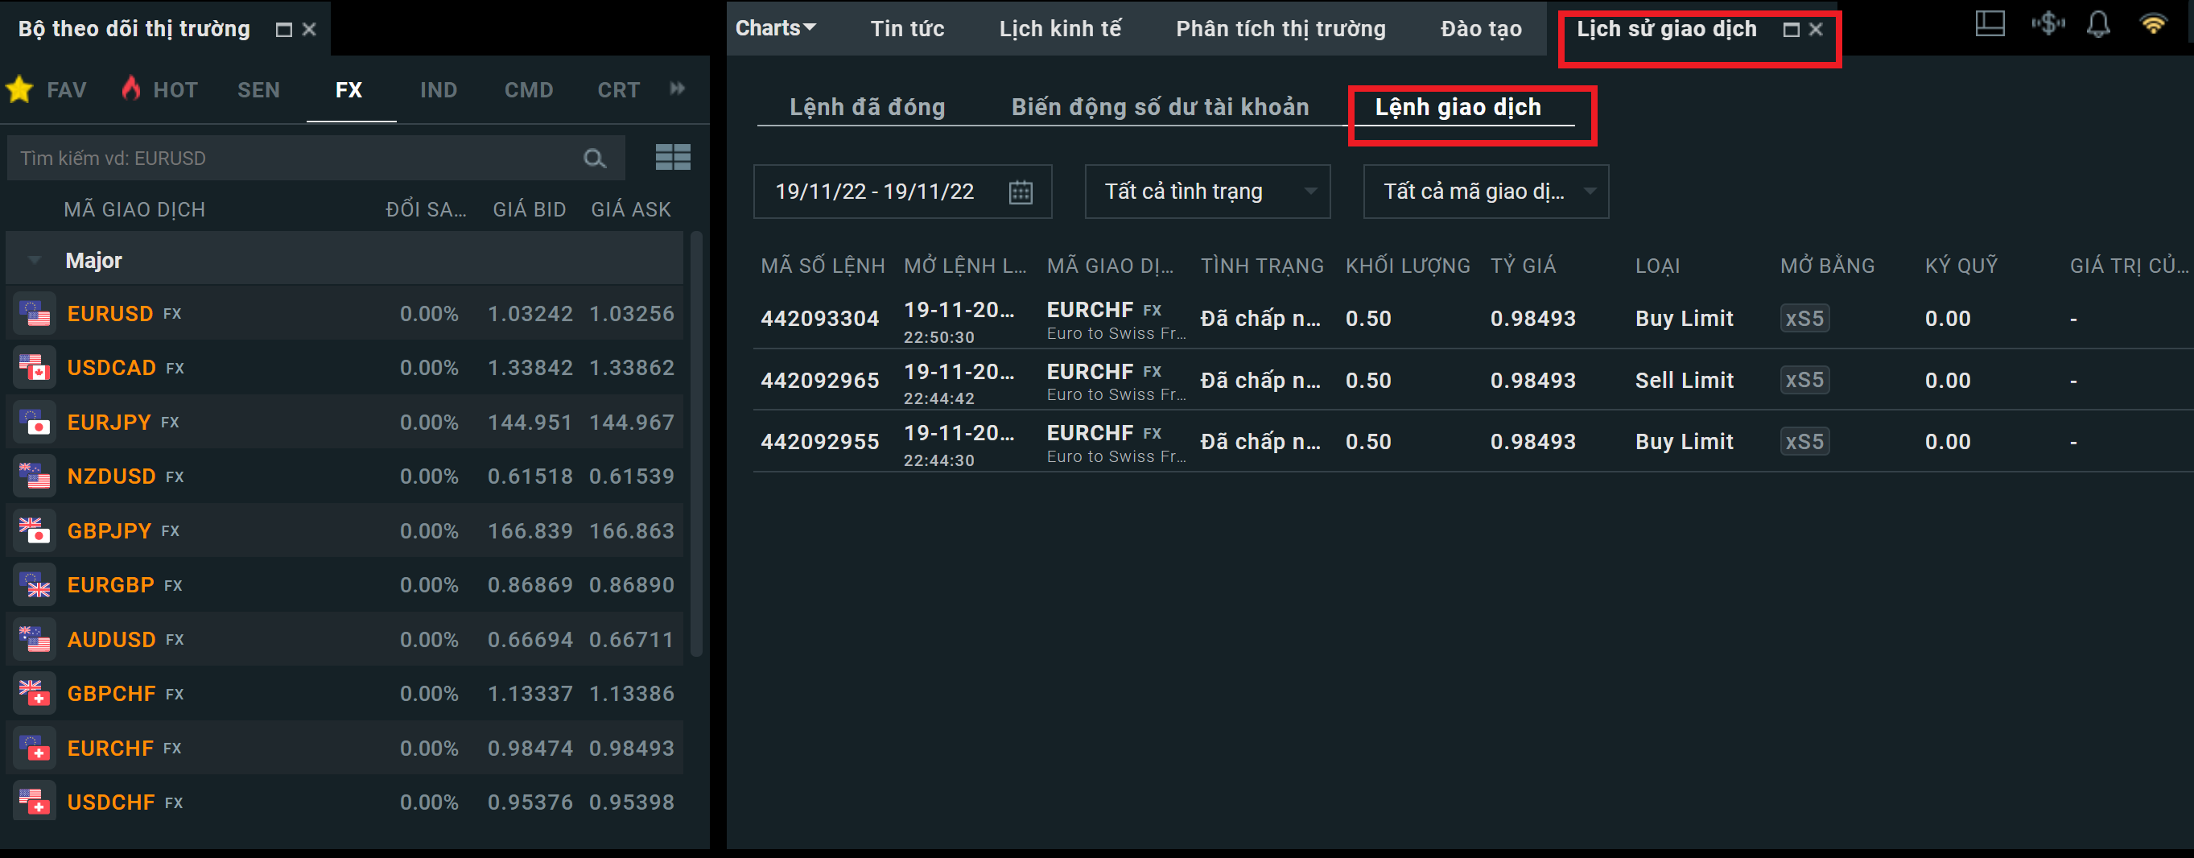The image size is (2194, 858).
Task: Click the calendar icon in date range field
Action: point(1021,192)
